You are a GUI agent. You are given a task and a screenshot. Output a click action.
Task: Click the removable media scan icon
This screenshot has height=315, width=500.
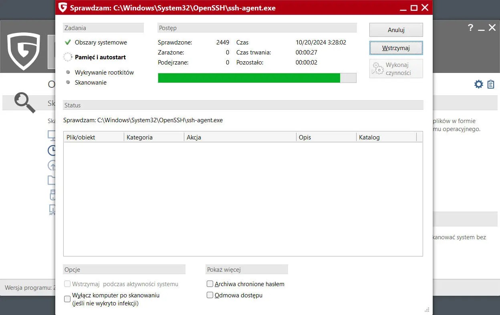52,195
